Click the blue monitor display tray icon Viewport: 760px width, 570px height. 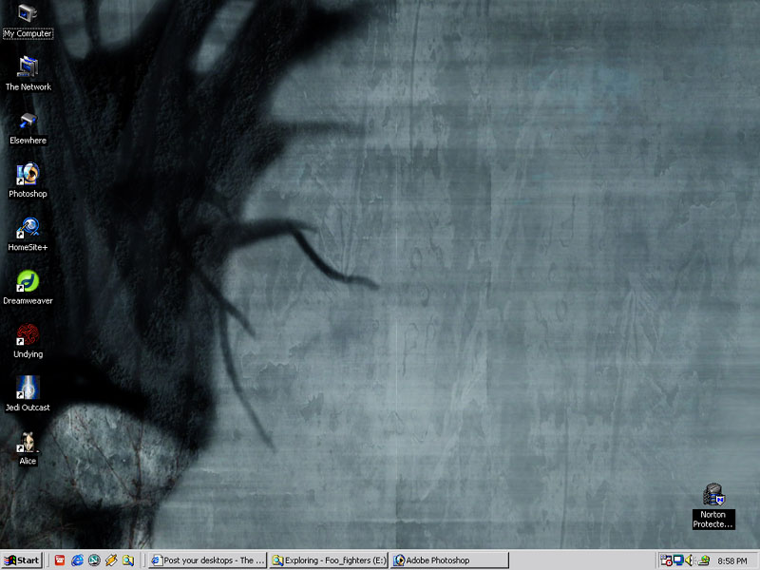tap(678, 560)
